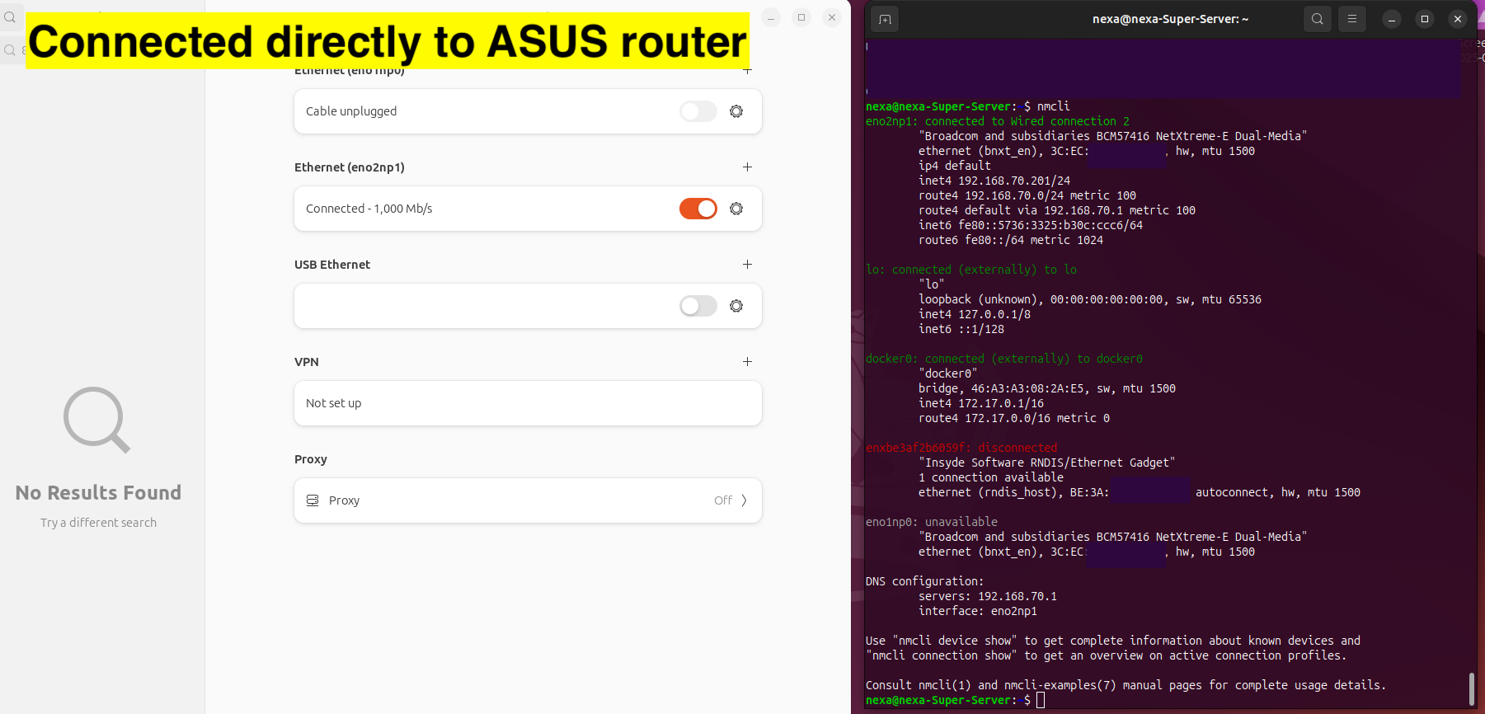Click 'Insyde Software RNDIS/Ethernet Gadget' text
The width and height of the screenshot is (1485, 714).
pos(1047,463)
